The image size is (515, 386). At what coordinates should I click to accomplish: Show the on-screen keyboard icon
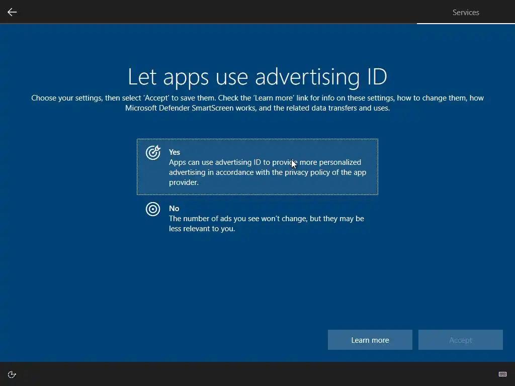[x=502, y=374]
